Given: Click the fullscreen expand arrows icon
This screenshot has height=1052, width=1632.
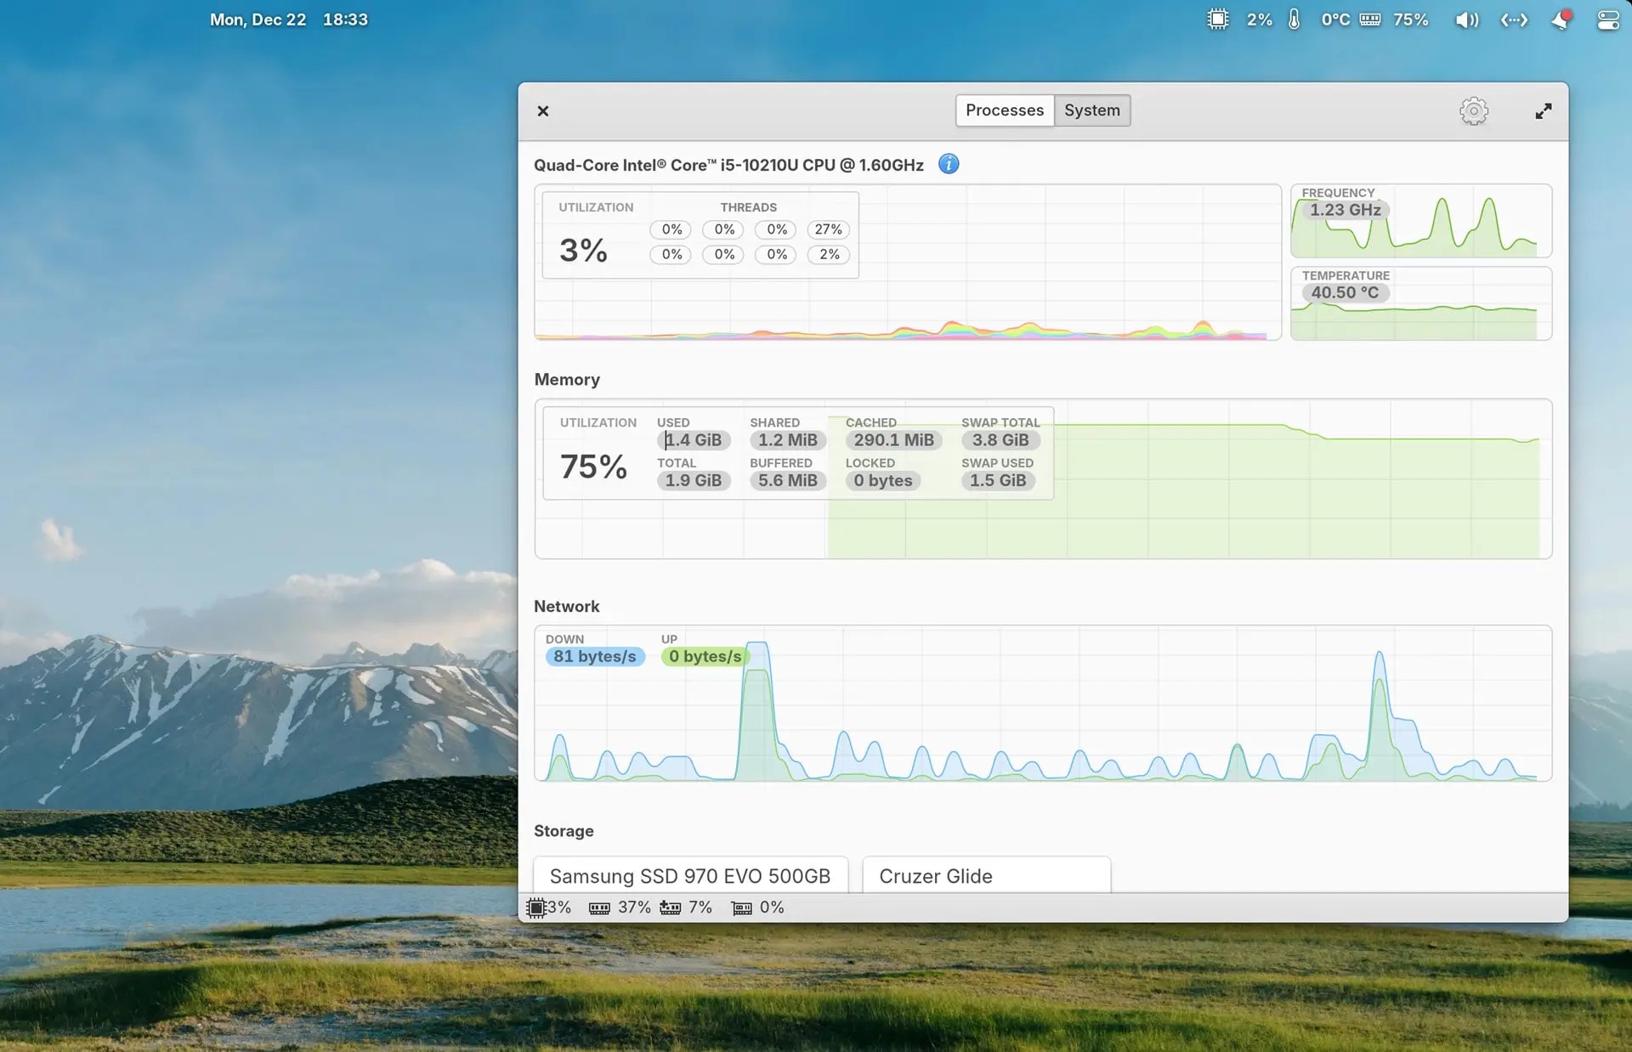Looking at the screenshot, I should (x=1543, y=110).
